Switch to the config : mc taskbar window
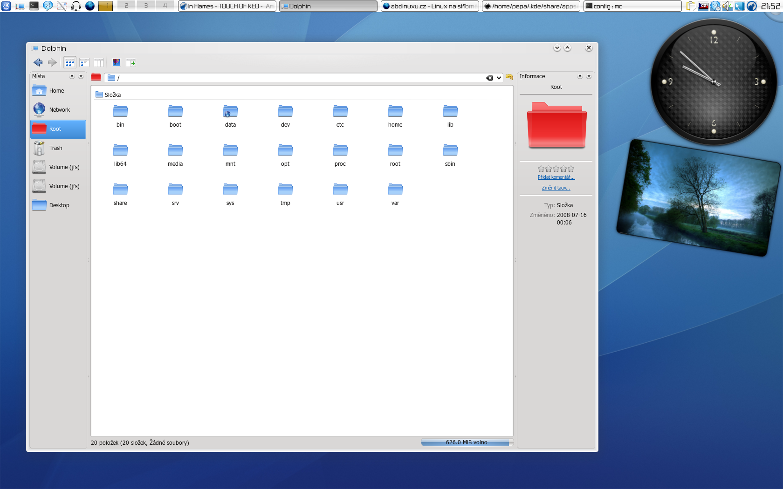The image size is (783, 489). [632, 6]
